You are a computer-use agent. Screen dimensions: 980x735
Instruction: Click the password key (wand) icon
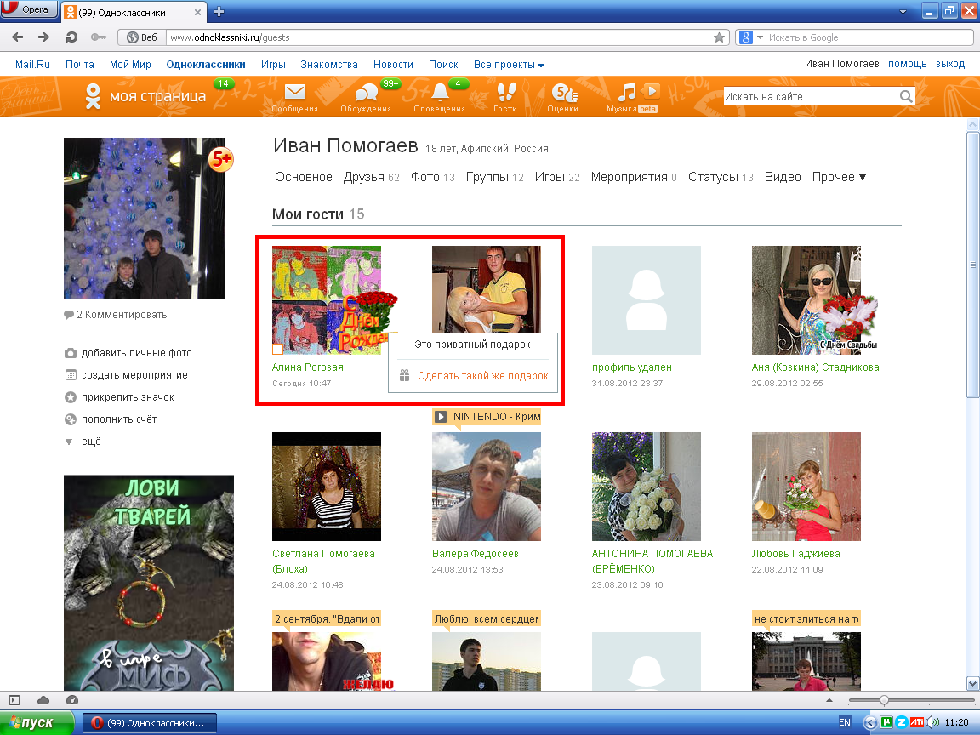98,37
